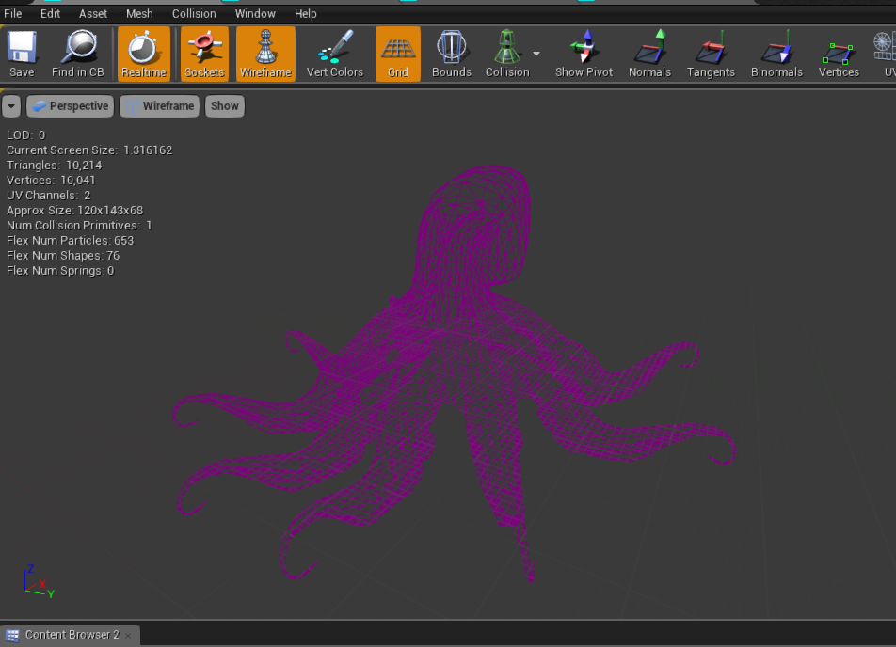Open the Asset menu

(x=93, y=14)
